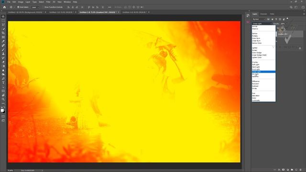
Task: Select the Healing Brush tool
Action: click(3, 45)
